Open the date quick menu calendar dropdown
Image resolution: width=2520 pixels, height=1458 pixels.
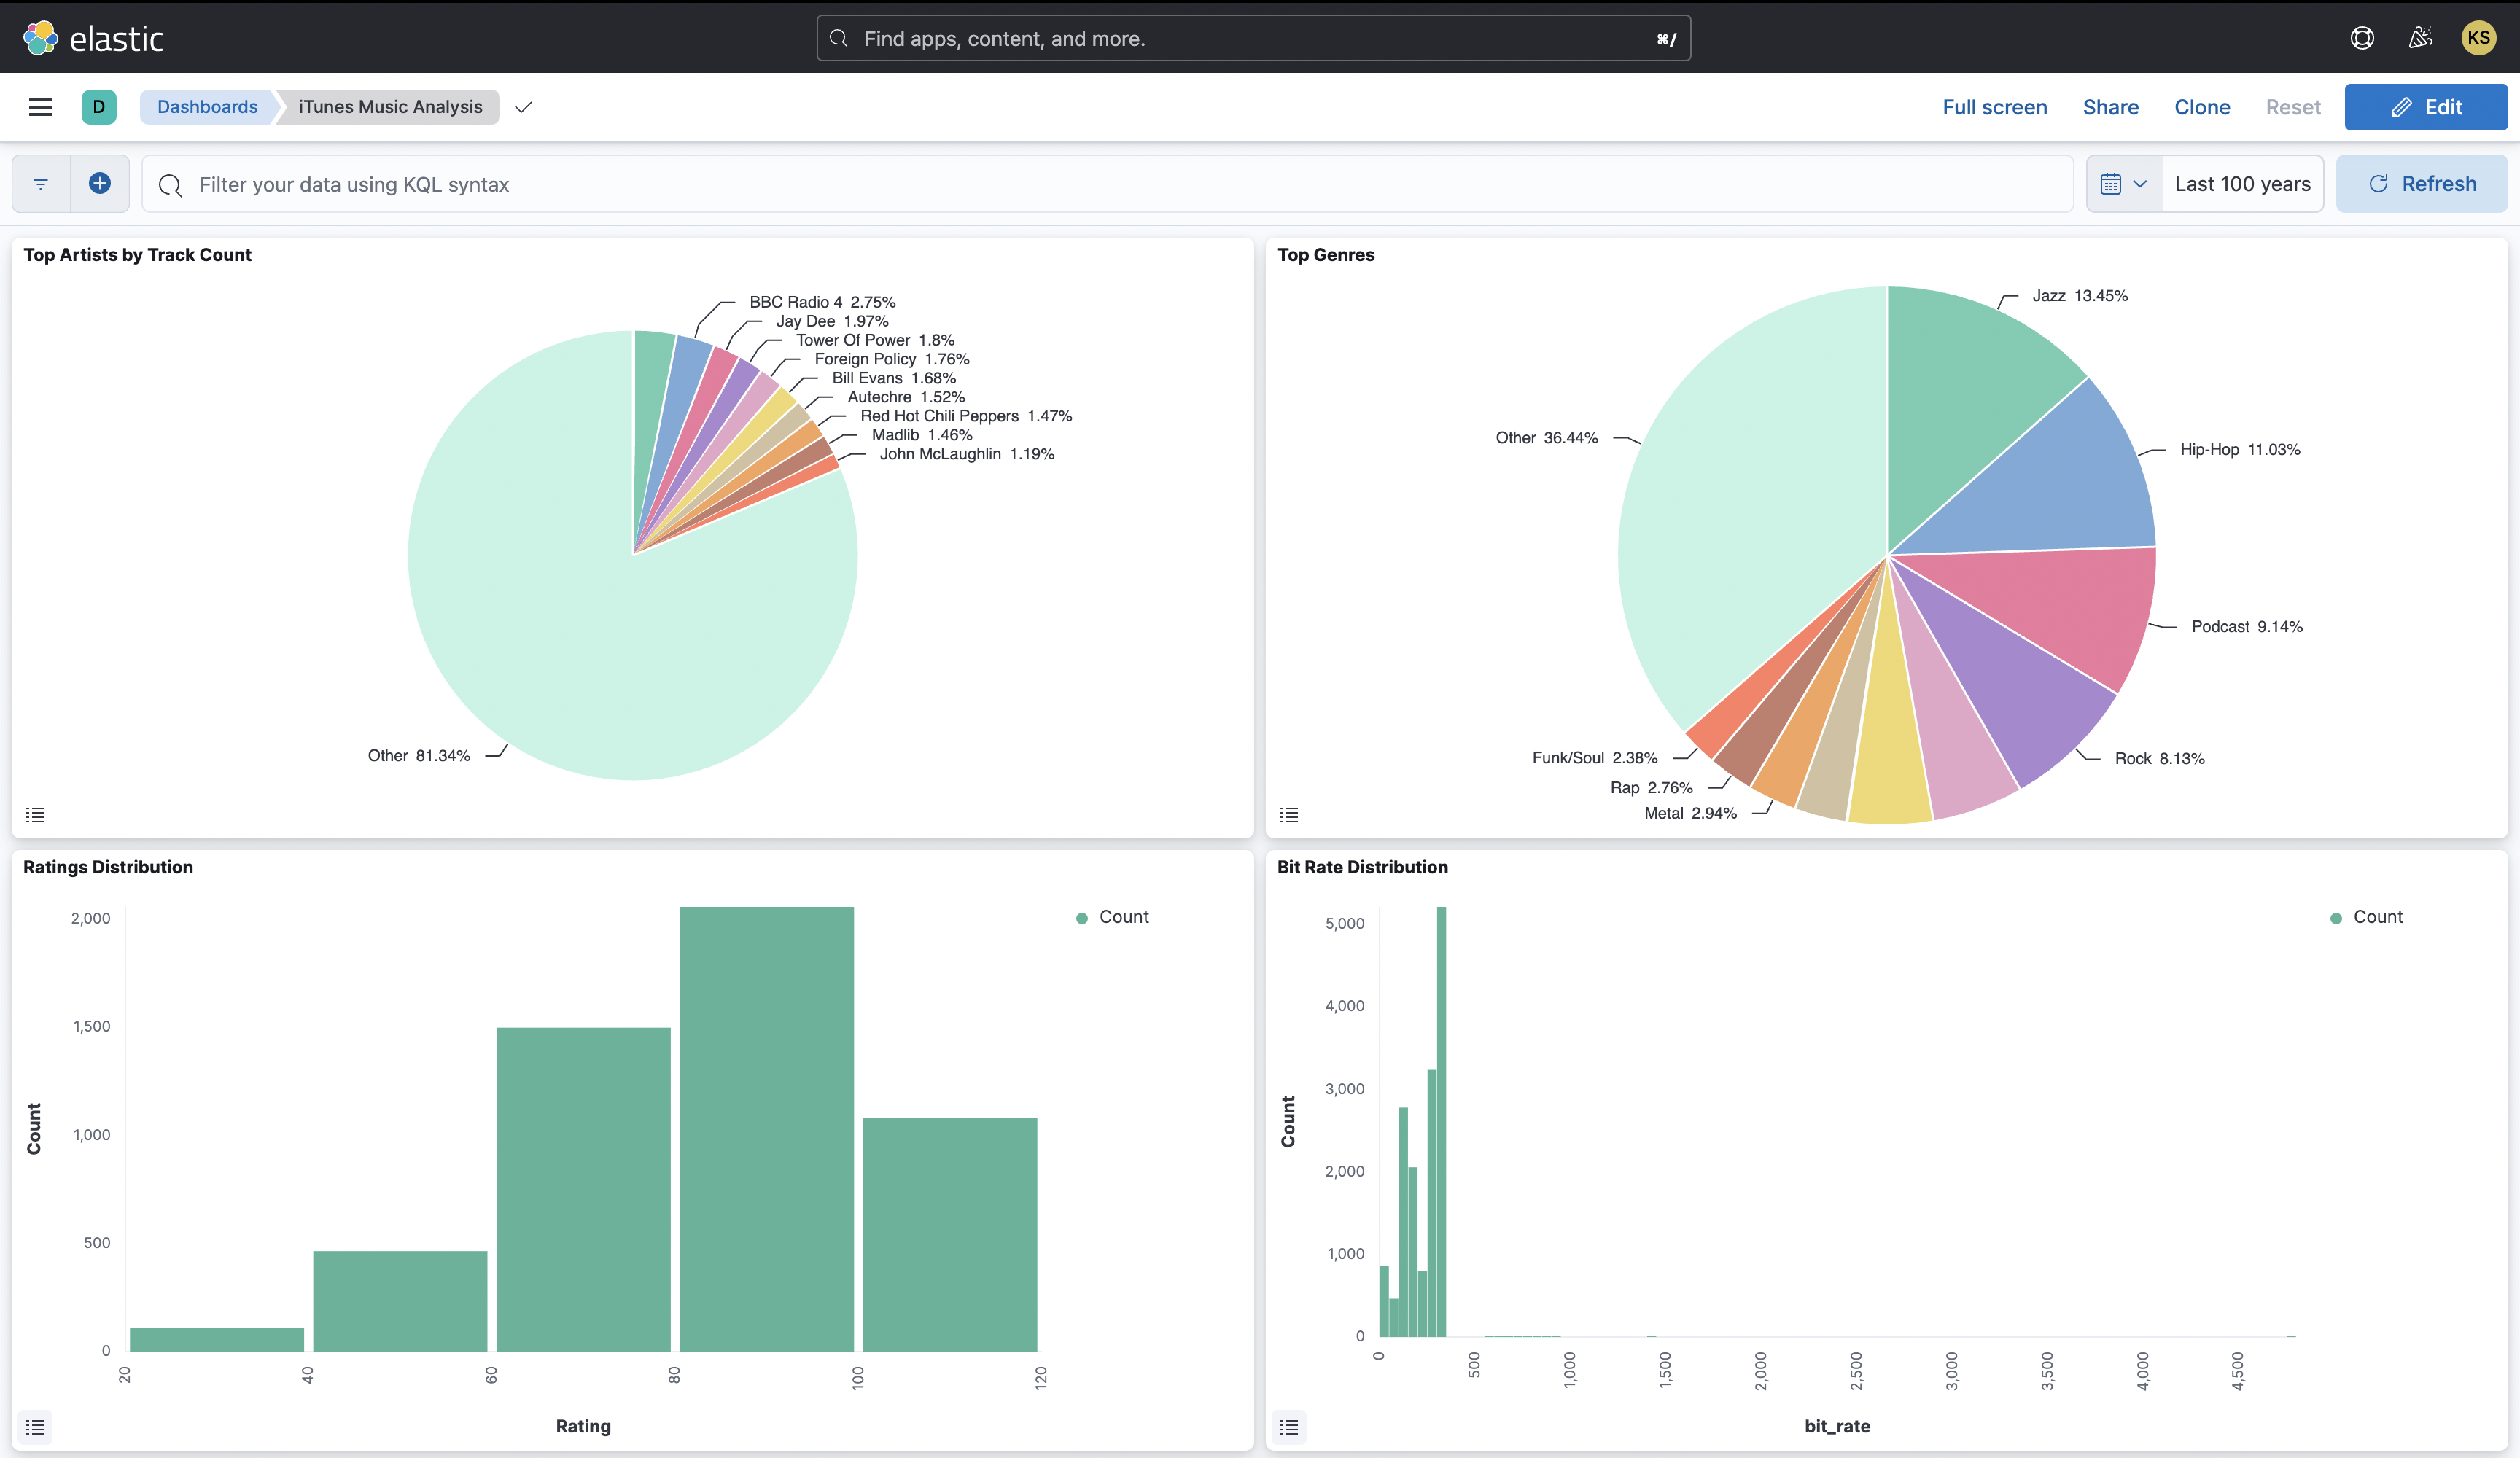click(2124, 184)
